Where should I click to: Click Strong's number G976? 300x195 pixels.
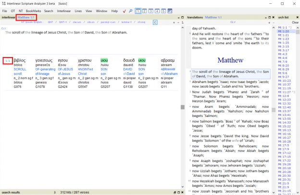(18, 87)
